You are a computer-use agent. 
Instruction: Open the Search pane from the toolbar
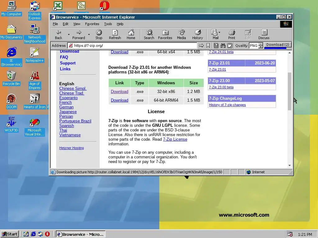coord(149,34)
